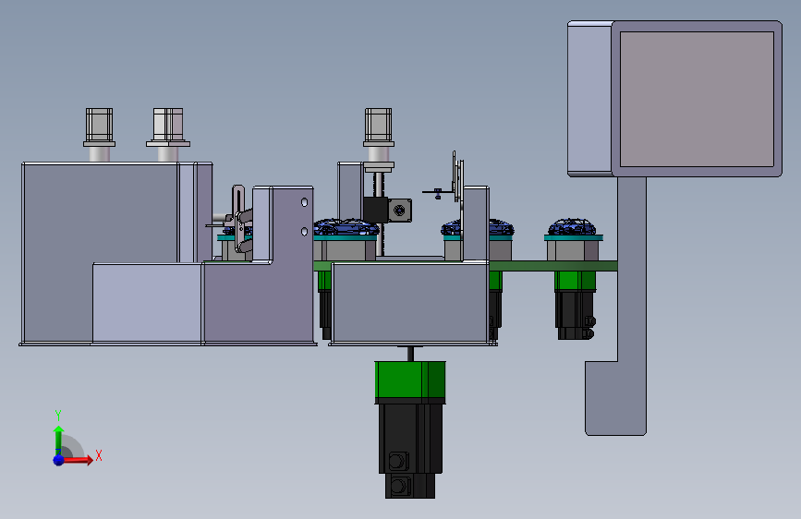
Task: Click the green Y axis arrow of the triad
Action: click(58, 440)
